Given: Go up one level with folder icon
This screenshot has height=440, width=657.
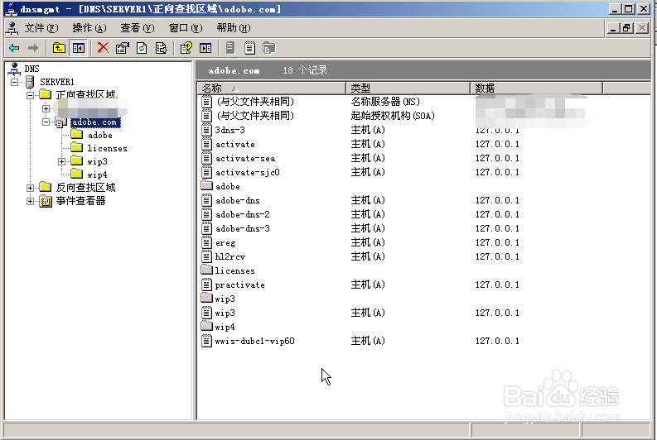Looking at the screenshot, I should 59,48.
